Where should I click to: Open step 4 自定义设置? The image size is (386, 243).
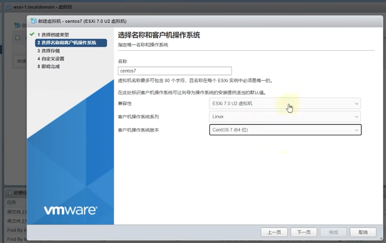pyautogui.click(x=51, y=59)
